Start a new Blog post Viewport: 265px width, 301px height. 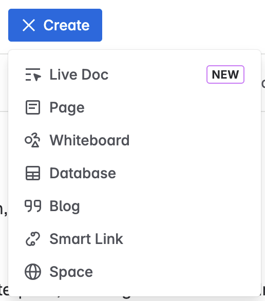(135, 206)
